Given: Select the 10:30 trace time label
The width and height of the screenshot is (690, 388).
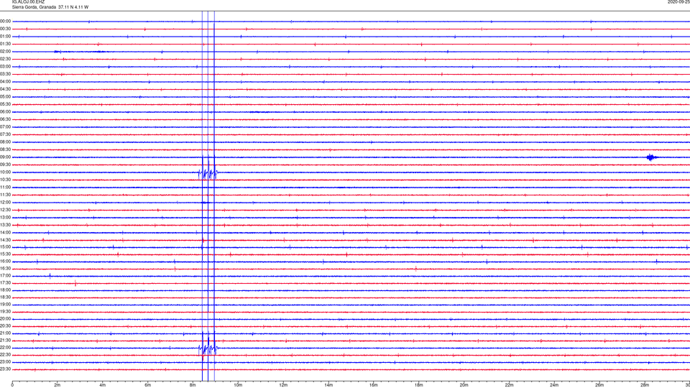Looking at the screenshot, I should pos(6,180).
